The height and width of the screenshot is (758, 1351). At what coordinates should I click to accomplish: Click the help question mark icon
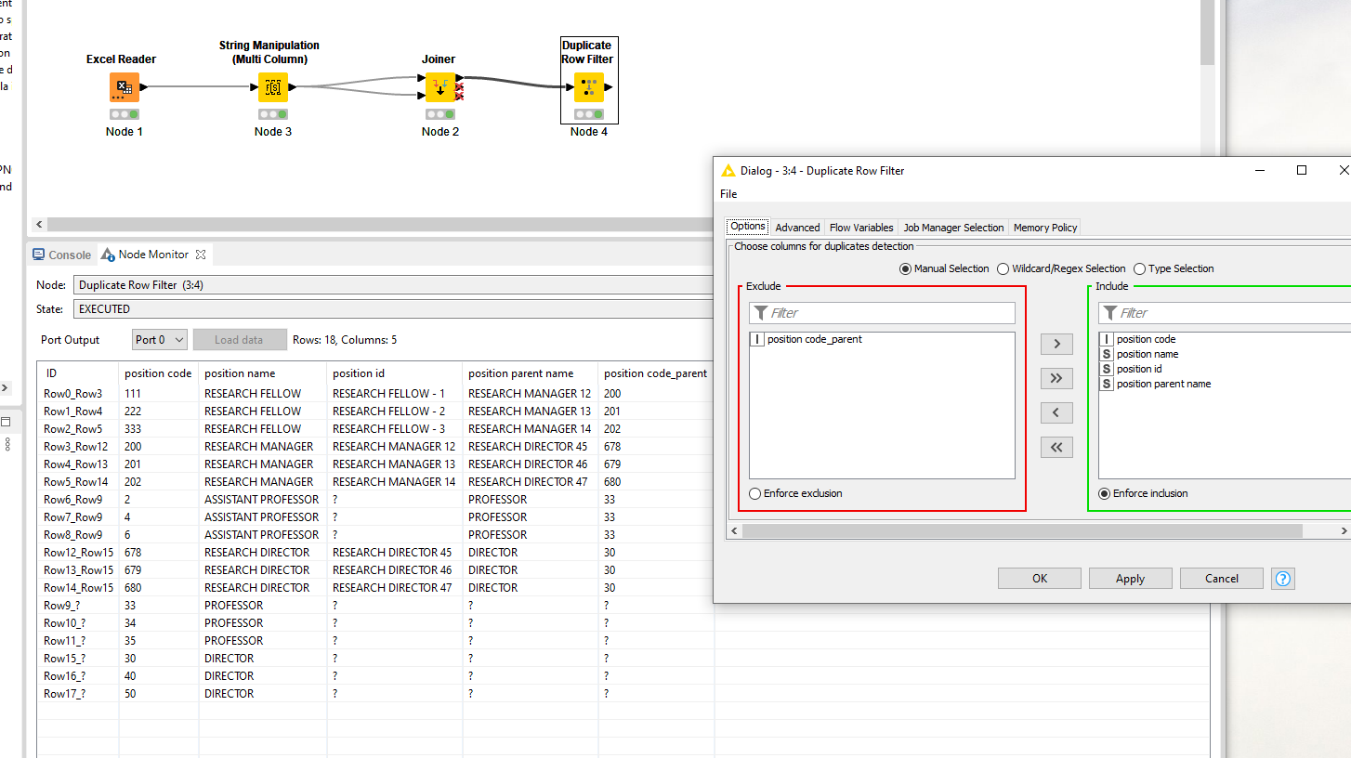(1283, 578)
